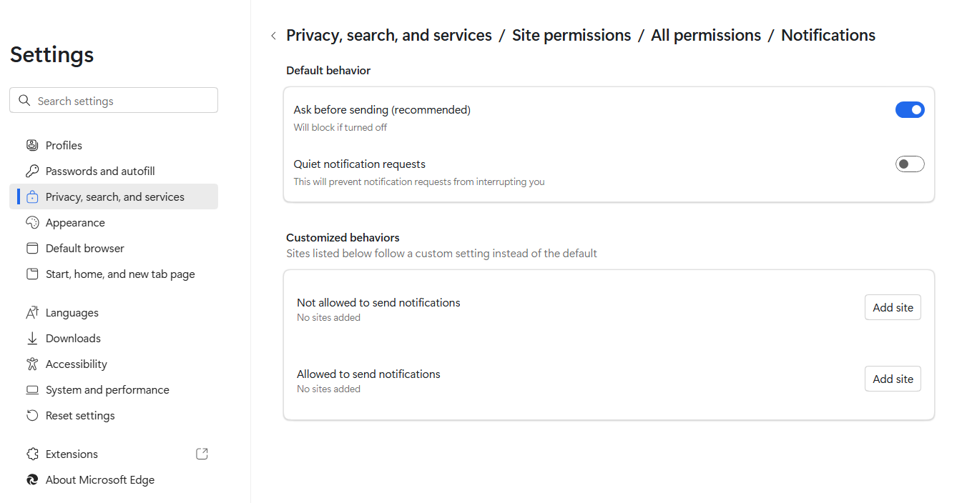Open Start, home, and new tab page
This screenshot has width=967, height=503.
(120, 274)
